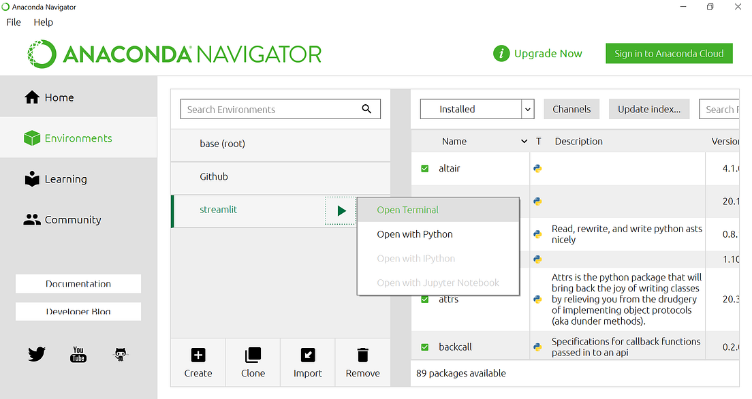Open the Help menu
Image resolution: width=752 pixels, height=399 pixels.
(43, 22)
